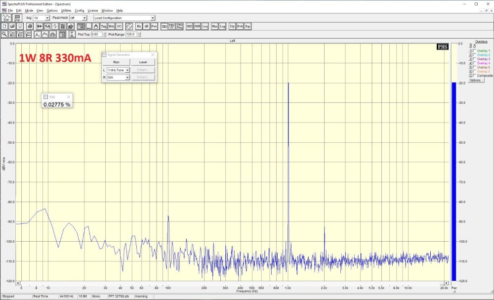Open the Utilities menu
This screenshot has width=494, height=300.
66,10
